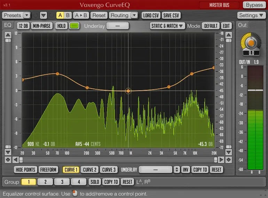The width and height of the screenshot is (268, 198).
Task: Click the horizontal scrollbar right arrow
Action: [221, 160]
